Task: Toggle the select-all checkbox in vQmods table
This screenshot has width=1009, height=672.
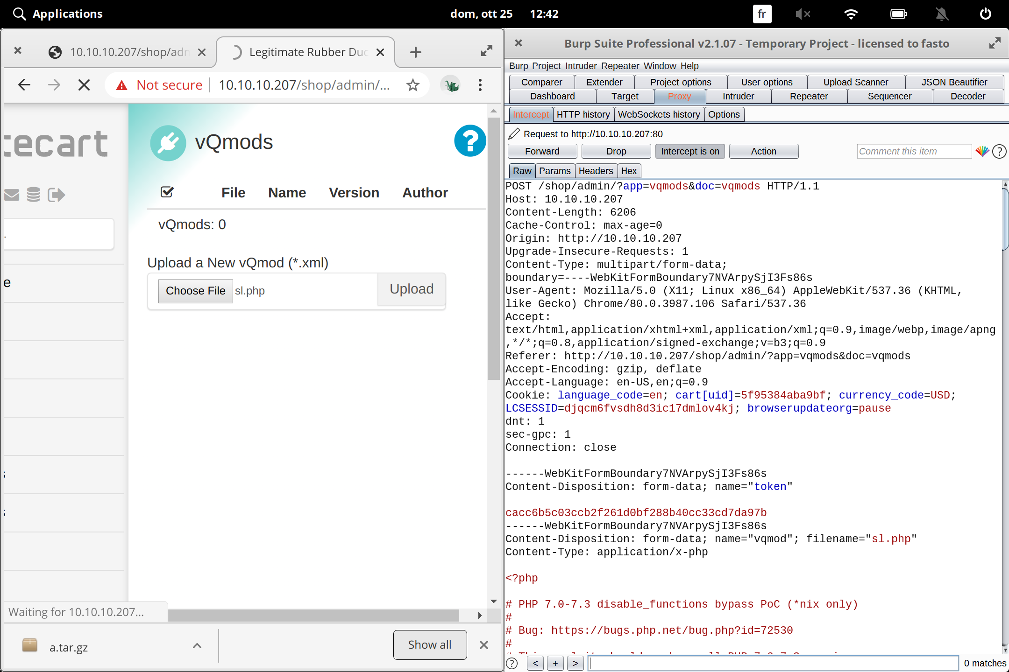Action: 167,192
